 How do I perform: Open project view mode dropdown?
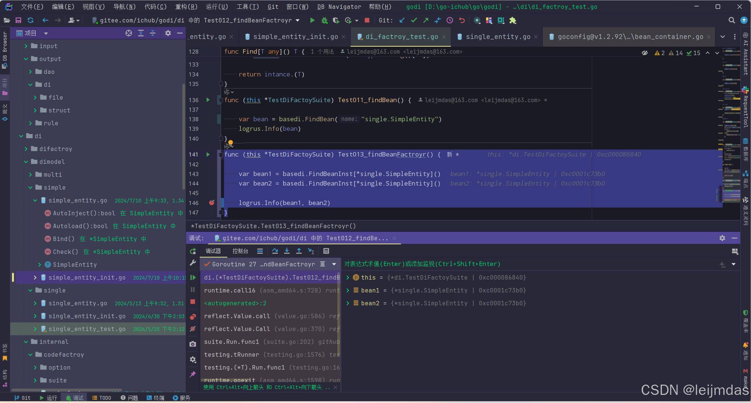(46, 33)
